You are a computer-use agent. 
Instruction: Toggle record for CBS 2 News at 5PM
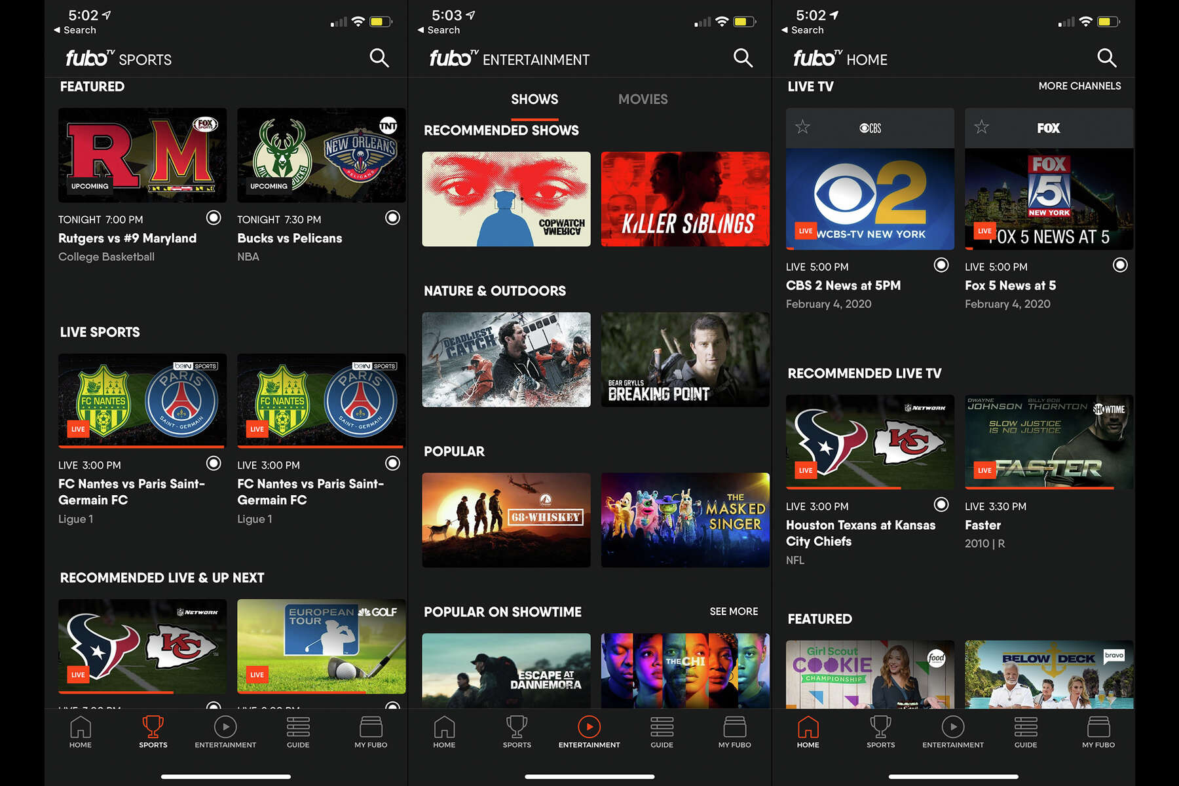point(941,265)
